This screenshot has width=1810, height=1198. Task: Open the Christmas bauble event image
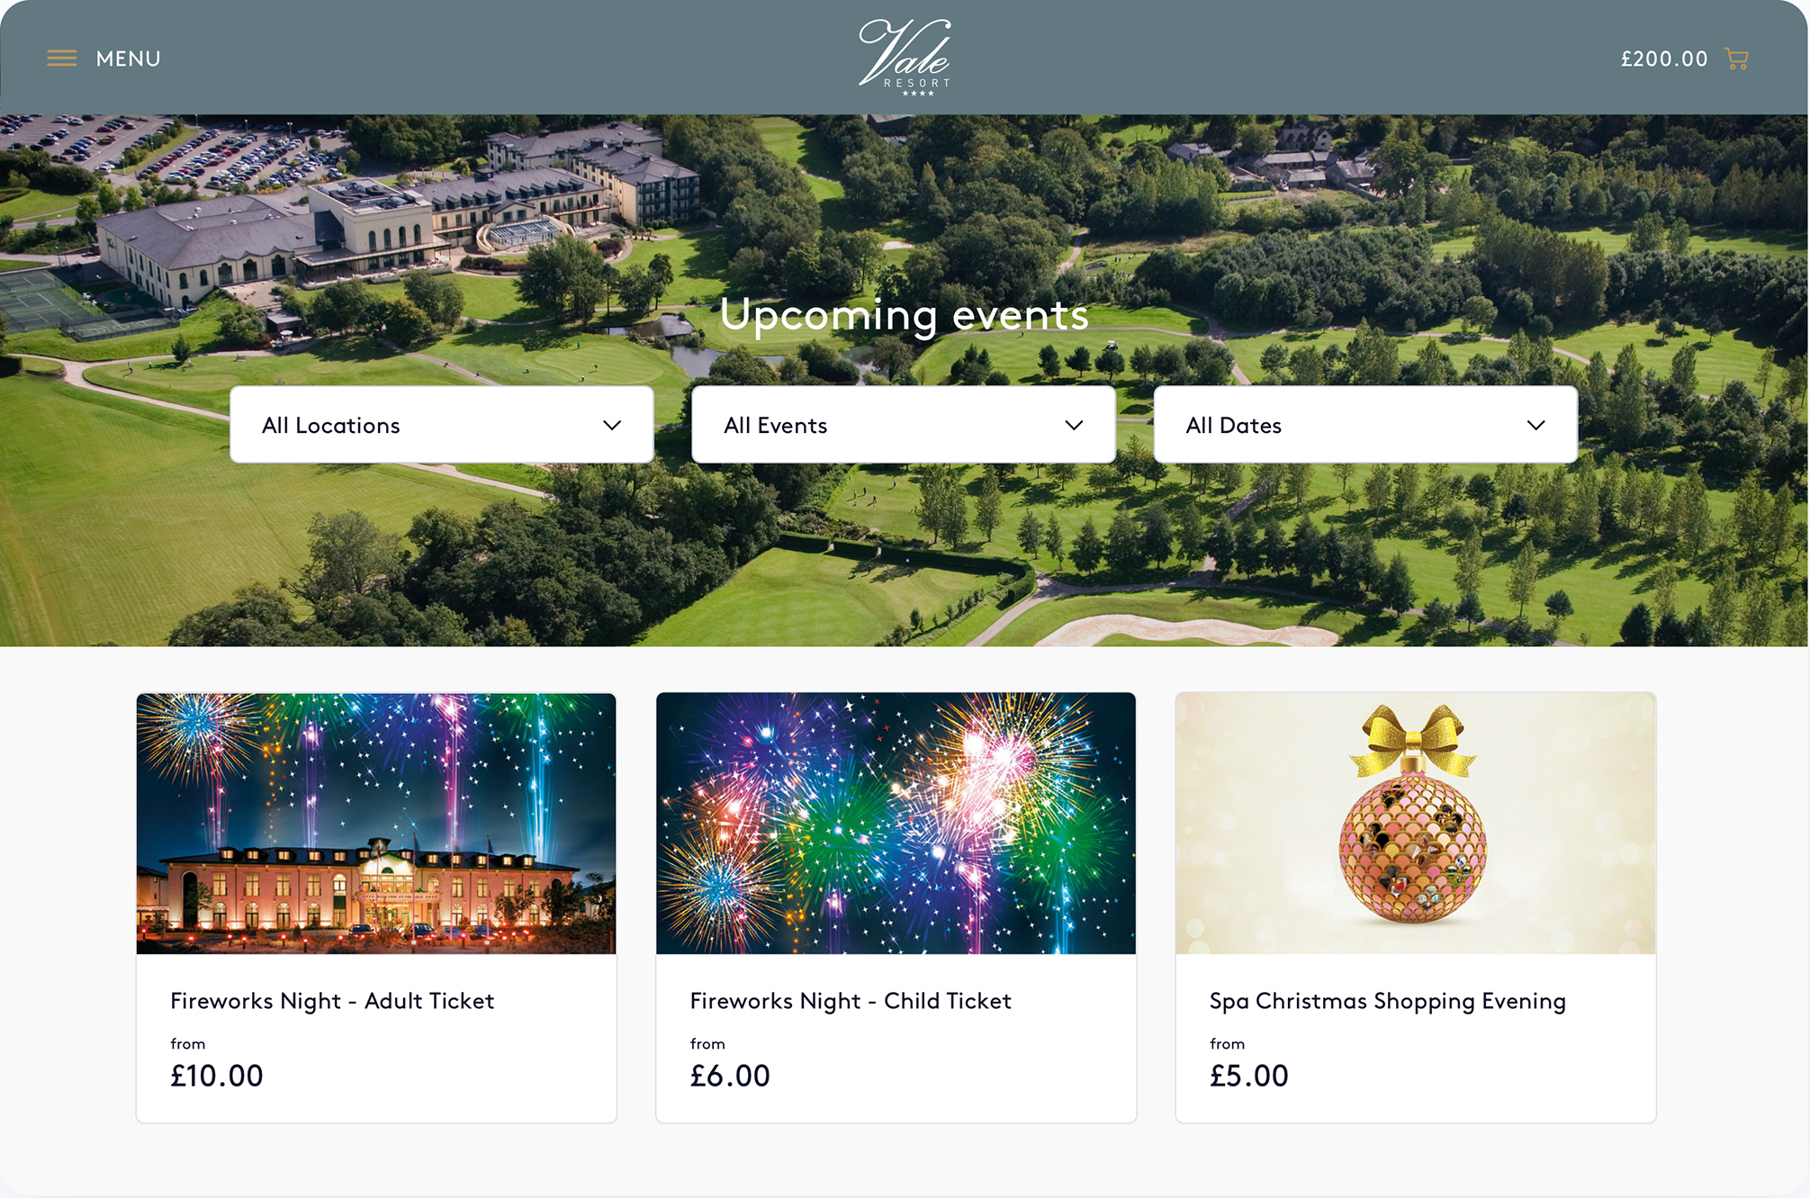point(1416,823)
